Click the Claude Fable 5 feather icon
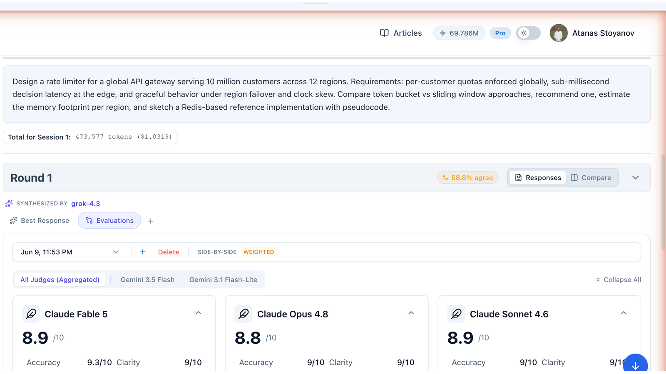This screenshot has height=374, width=666. pos(31,314)
